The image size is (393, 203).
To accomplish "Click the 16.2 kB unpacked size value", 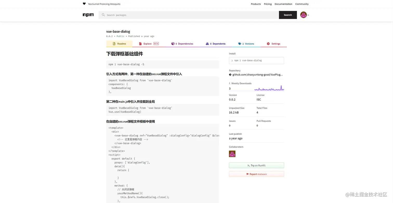I will [x=234, y=113].
